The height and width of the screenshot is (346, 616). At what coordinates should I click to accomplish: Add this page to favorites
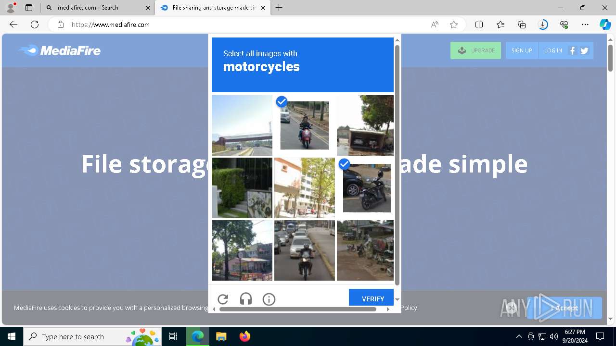(454, 25)
